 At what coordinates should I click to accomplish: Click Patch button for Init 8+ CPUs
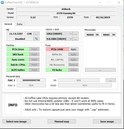pos(34,65)
